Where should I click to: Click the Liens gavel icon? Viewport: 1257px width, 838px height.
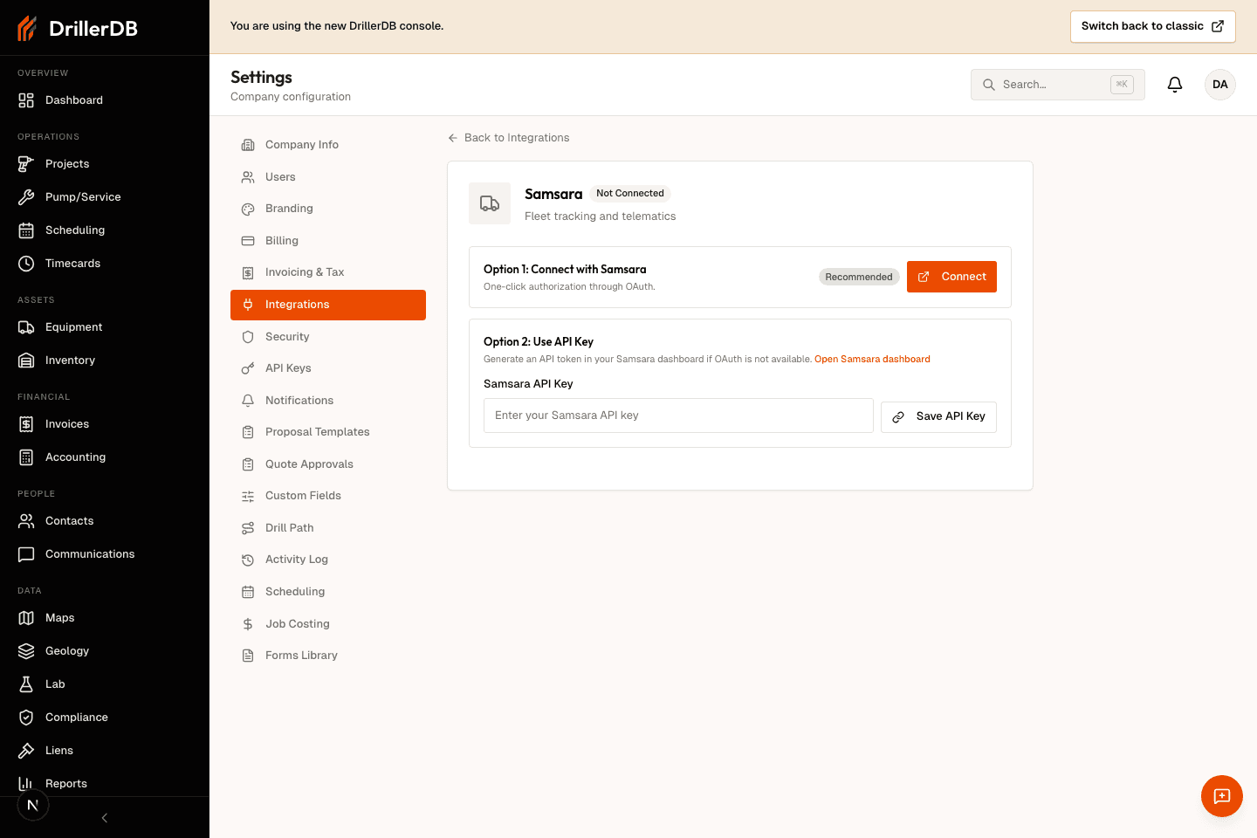(26, 751)
